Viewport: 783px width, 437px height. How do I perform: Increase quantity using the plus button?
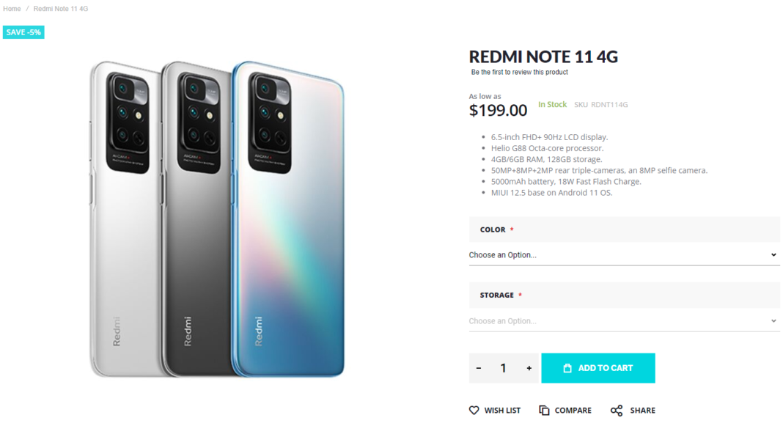pos(529,368)
